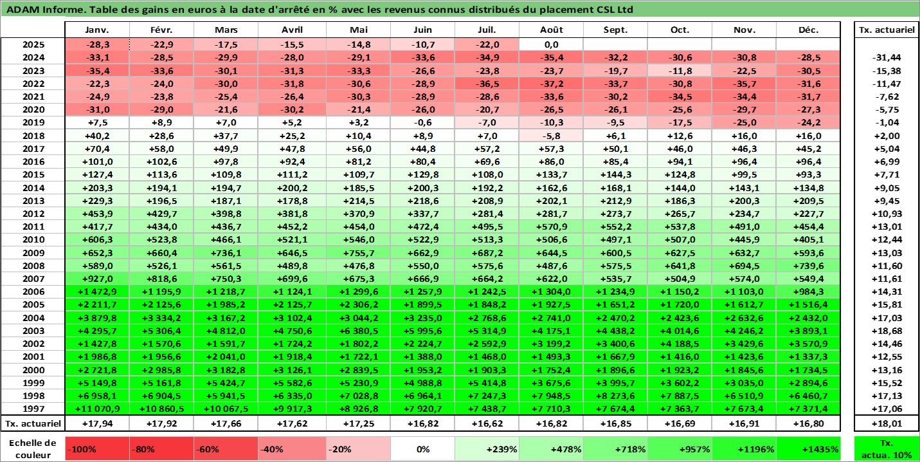Click the -60% color scale swatch
The width and height of the screenshot is (920, 462).
(x=226, y=449)
